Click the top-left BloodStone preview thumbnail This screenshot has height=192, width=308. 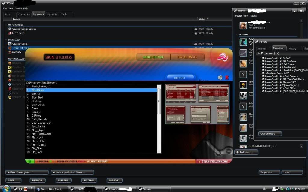(181, 93)
